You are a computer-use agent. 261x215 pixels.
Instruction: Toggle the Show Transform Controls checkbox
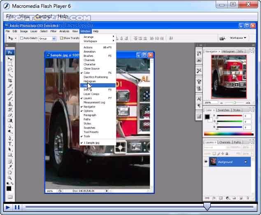pyautogui.click(x=61, y=38)
